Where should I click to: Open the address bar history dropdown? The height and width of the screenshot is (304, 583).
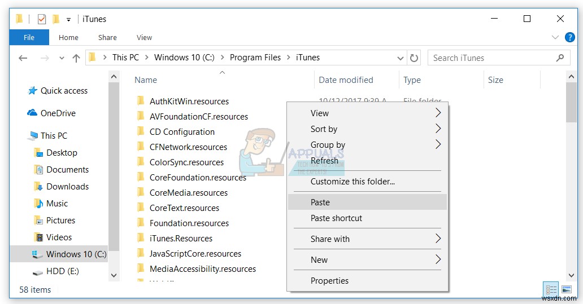pos(401,58)
